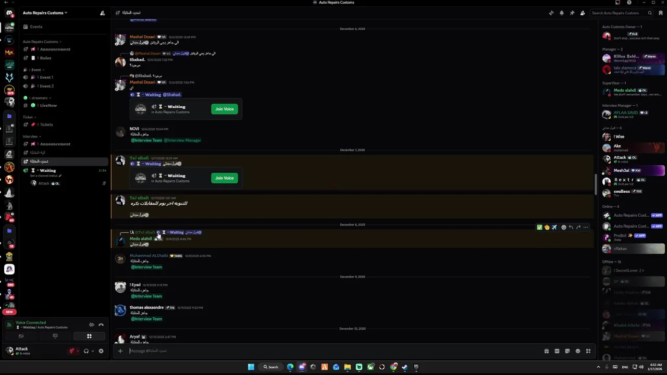The width and height of the screenshot is (667, 375).
Task: Toggle the member list icon
Action: (x=583, y=13)
